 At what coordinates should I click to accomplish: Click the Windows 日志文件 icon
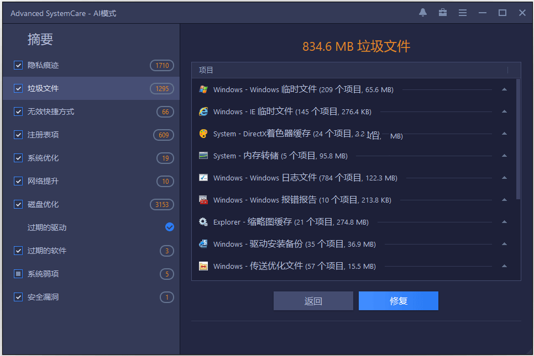coord(203,178)
